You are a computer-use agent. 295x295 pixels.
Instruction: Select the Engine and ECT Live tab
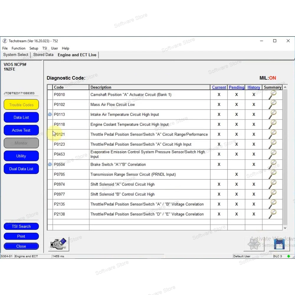click(77, 55)
